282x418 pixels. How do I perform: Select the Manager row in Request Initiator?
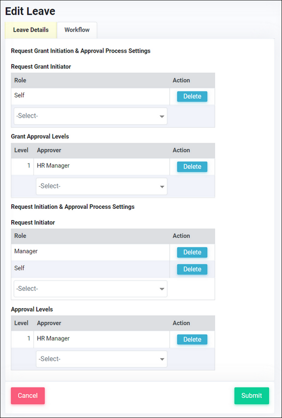coord(26,251)
